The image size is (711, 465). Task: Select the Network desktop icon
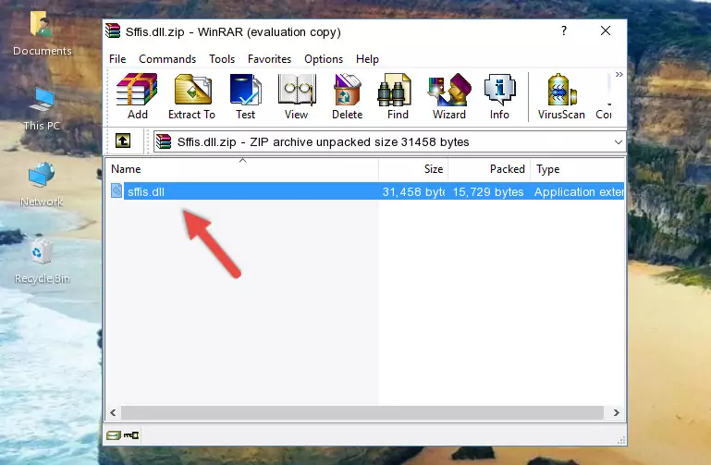[x=42, y=185]
